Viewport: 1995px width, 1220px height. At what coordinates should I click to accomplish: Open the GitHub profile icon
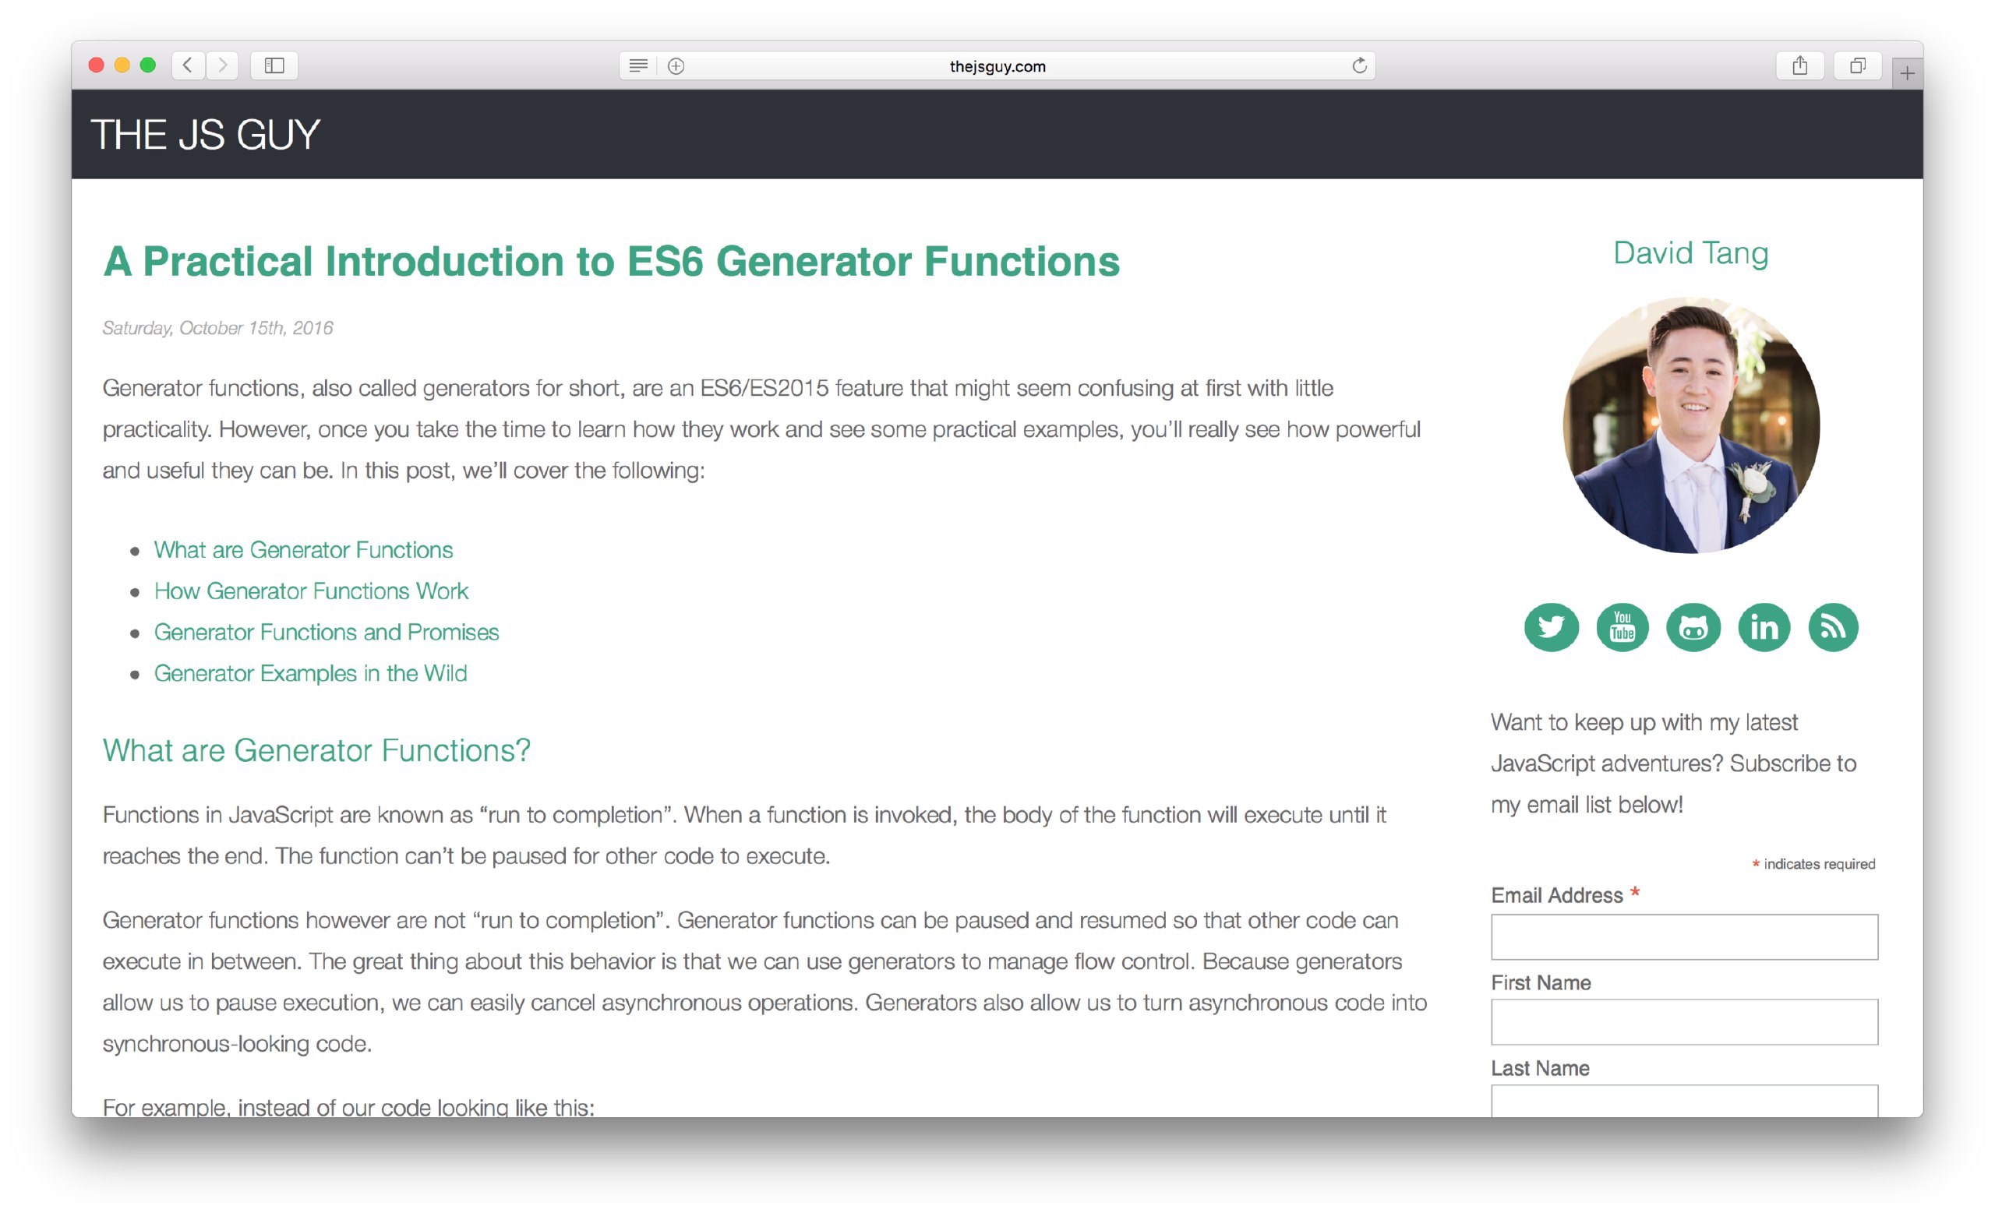tap(1693, 627)
